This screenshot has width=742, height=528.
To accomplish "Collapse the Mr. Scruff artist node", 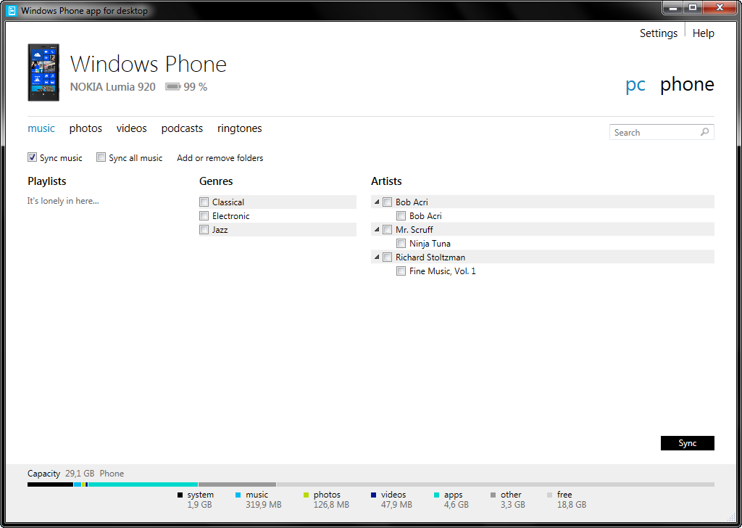I will [x=377, y=229].
